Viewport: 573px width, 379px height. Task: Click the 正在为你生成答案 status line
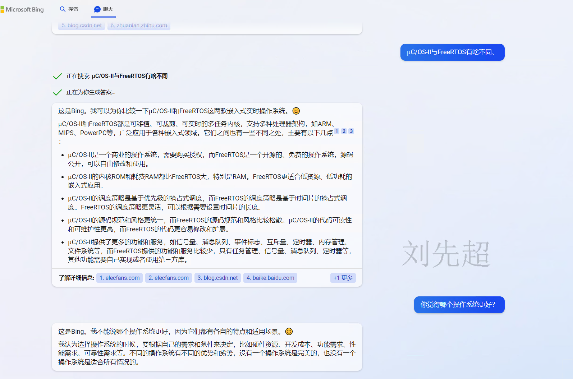click(x=91, y=92)
